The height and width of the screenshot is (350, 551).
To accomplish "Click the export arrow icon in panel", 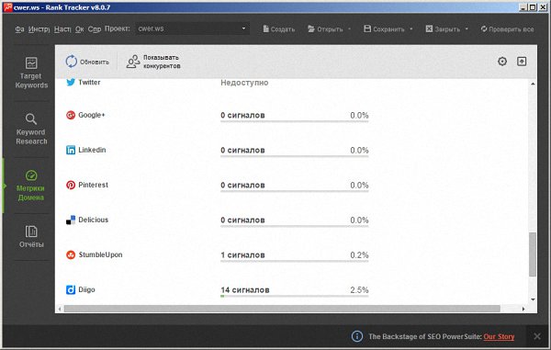I will 522,62.
